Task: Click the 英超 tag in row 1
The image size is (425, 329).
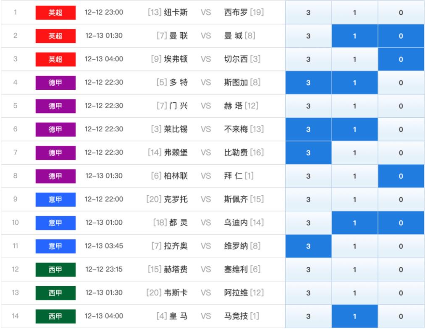Action: tap(55, 13)
